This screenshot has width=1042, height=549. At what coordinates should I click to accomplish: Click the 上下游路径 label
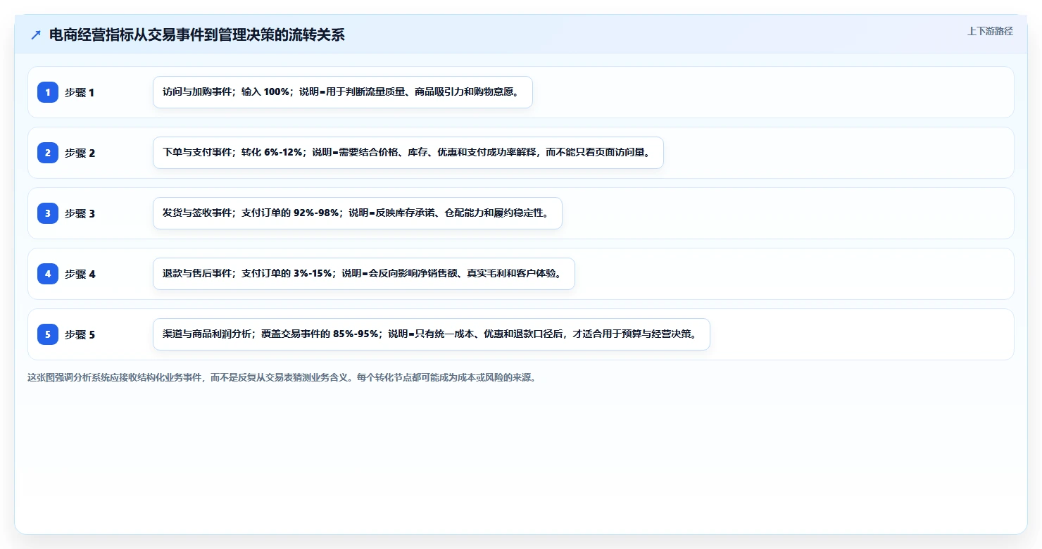click(x=990, y=31)
